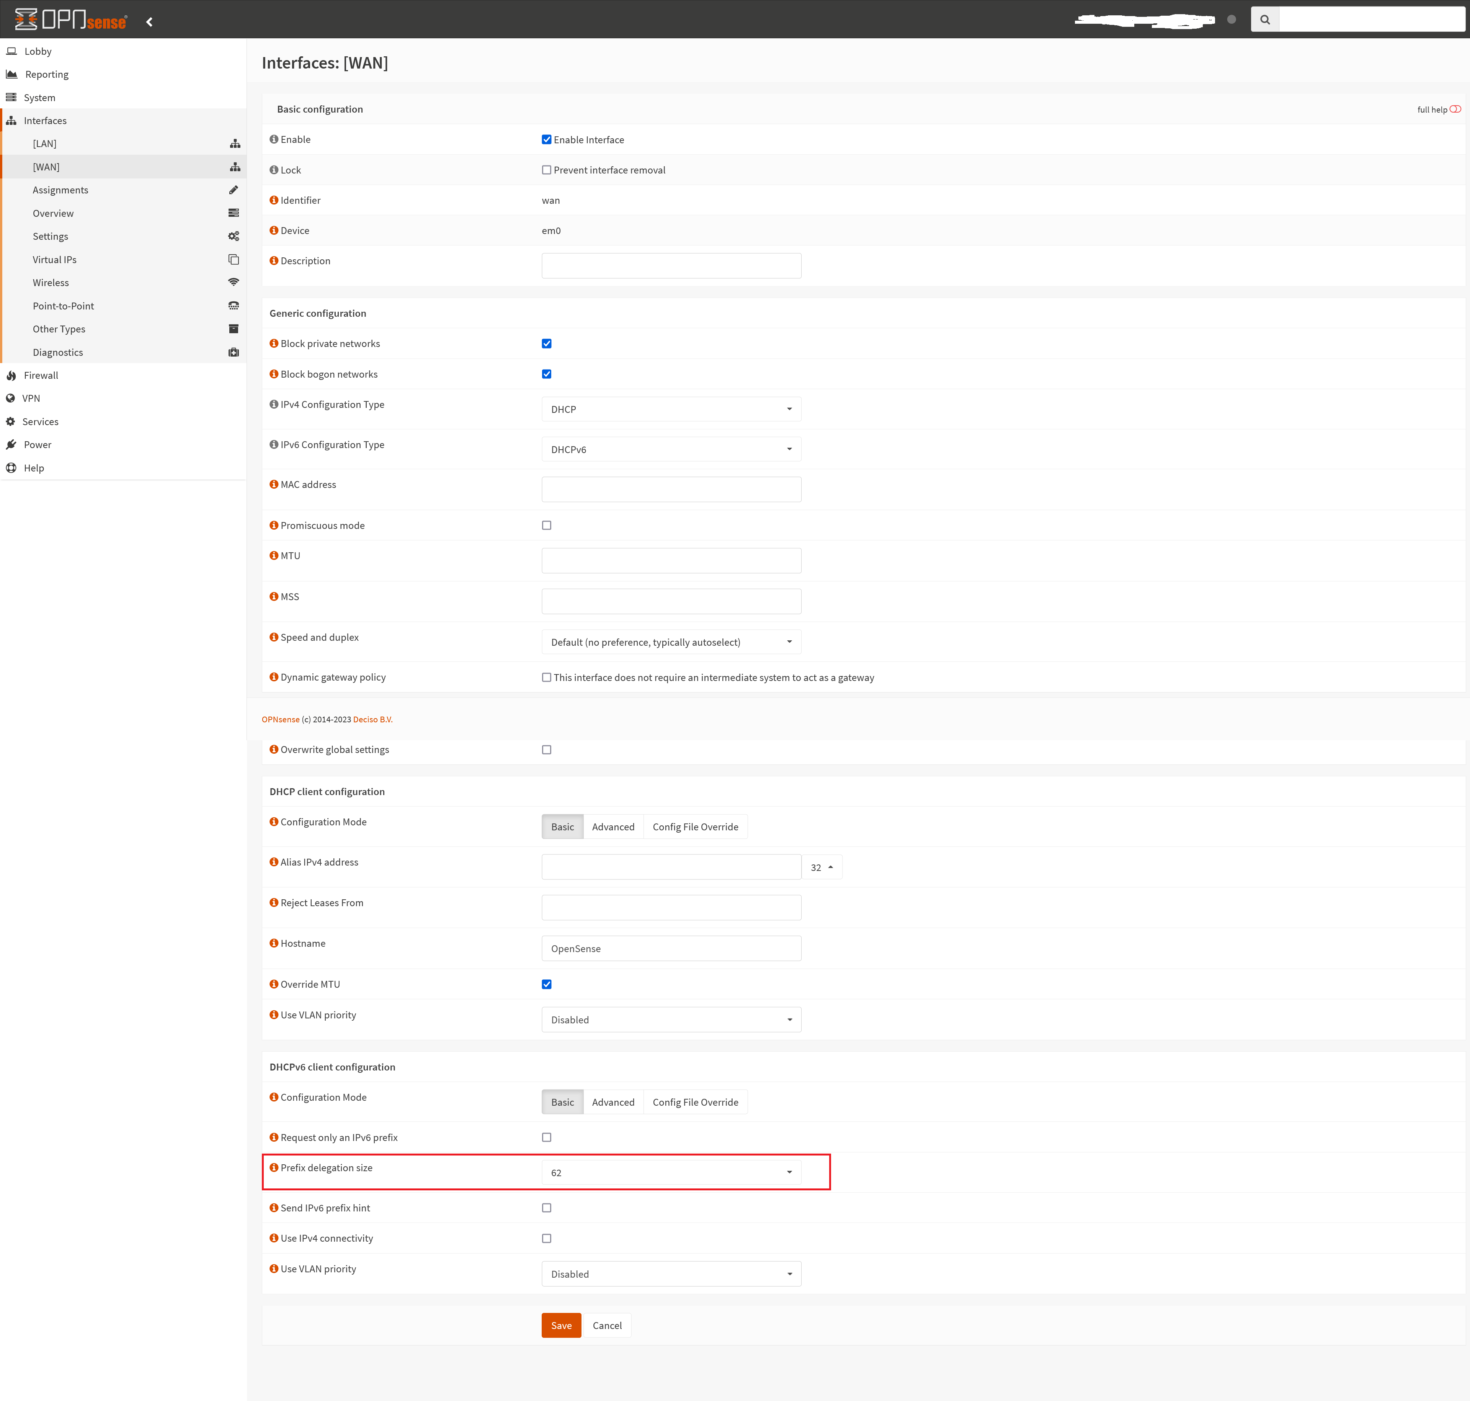Click the Point-to-Point phone icon
Viewport: 1470px width, 1401px height.
[234, 306]
